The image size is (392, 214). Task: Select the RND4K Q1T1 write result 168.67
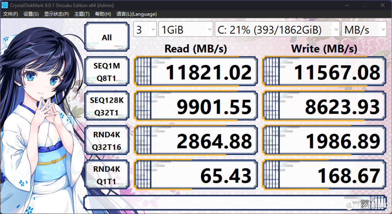pyautogui.click(x=324, y=175)
